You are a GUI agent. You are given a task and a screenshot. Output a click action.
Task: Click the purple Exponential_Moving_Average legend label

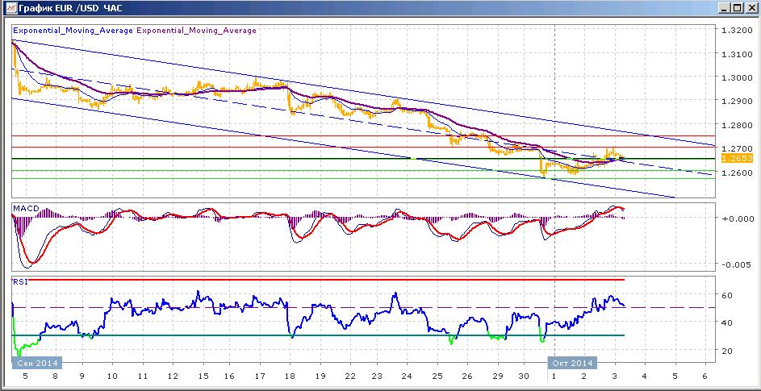197,30
